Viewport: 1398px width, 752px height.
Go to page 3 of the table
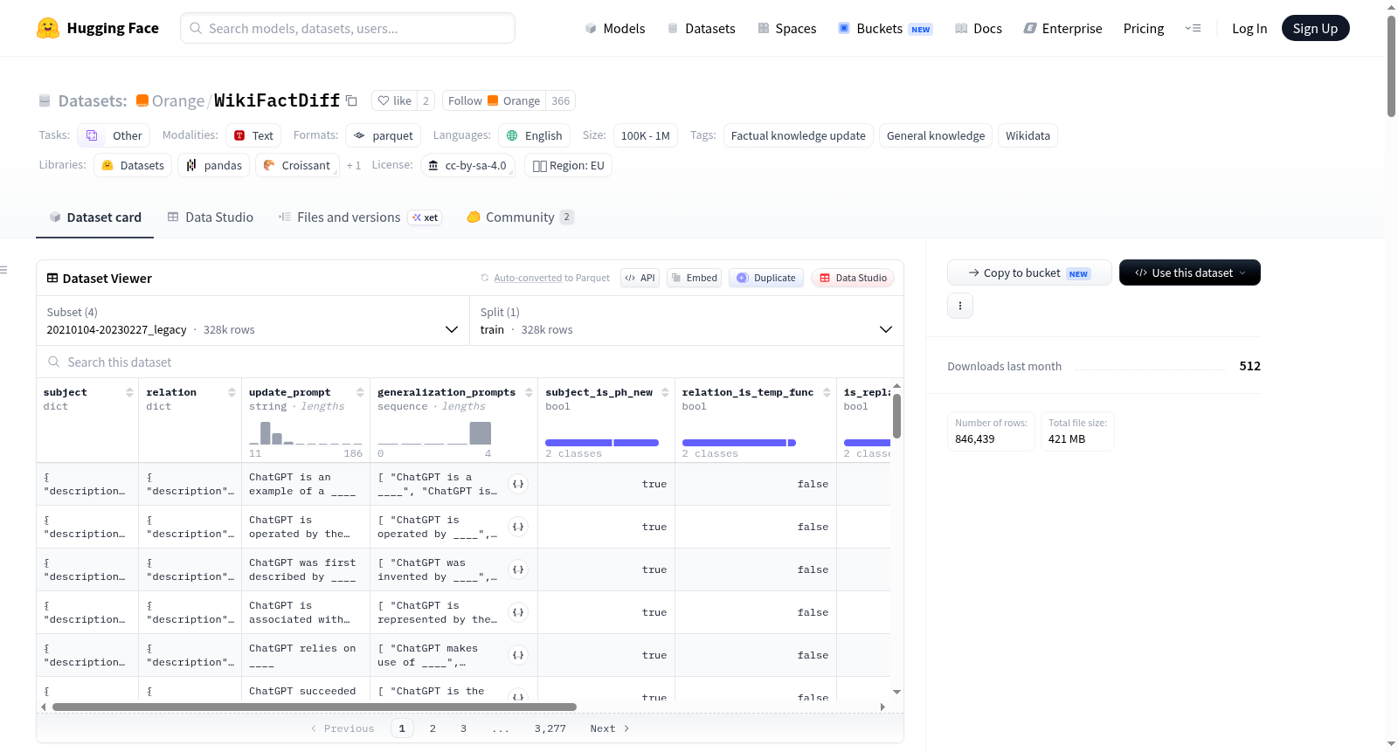click(463, 728)
